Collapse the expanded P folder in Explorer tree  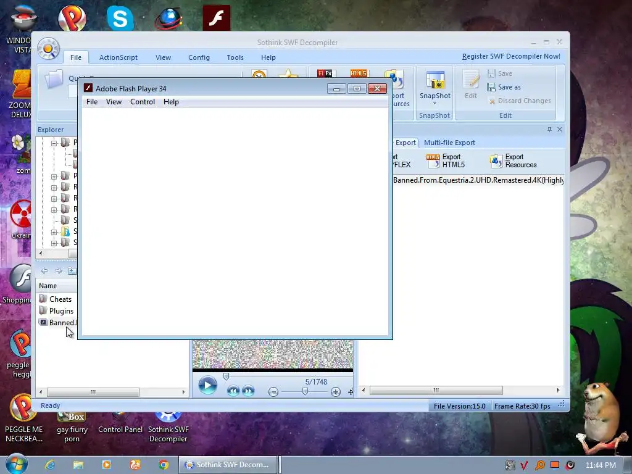tap(54, 143)
